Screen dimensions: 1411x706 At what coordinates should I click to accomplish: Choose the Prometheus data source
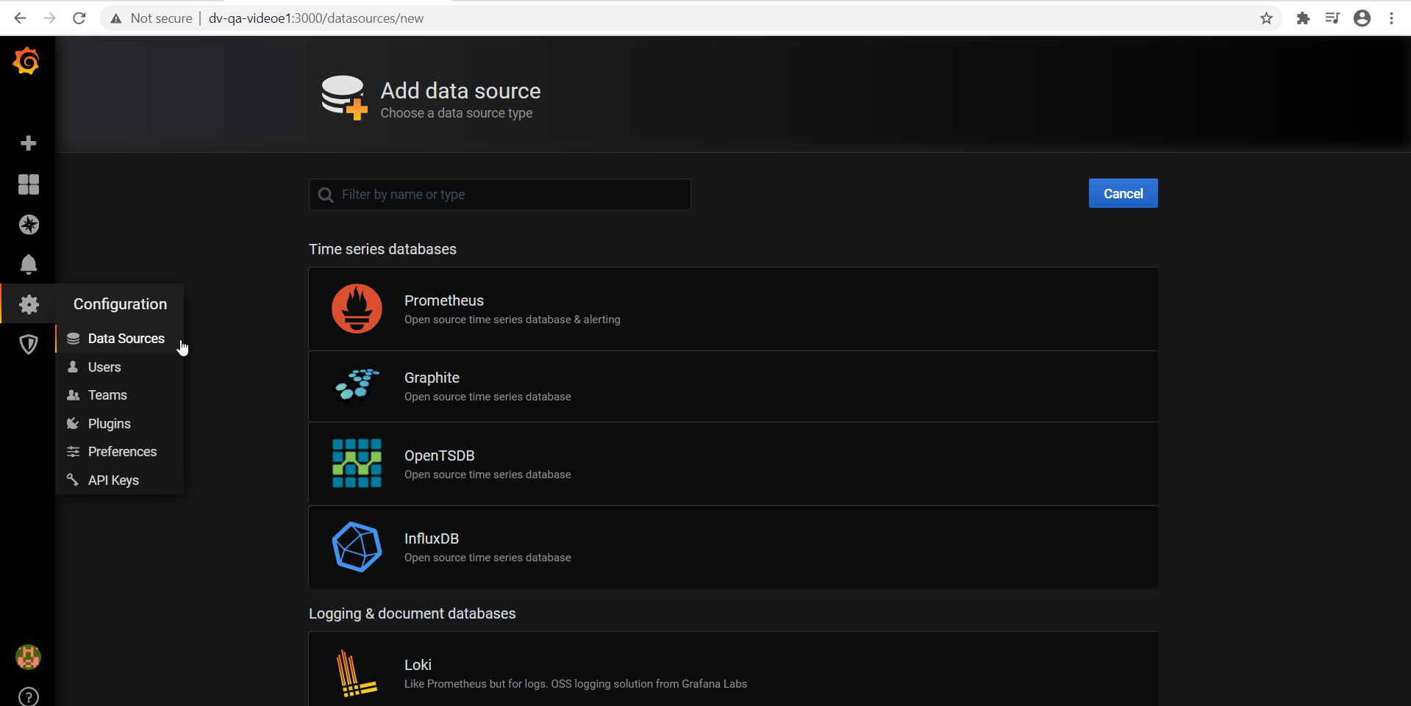click(x=732, y=309)
